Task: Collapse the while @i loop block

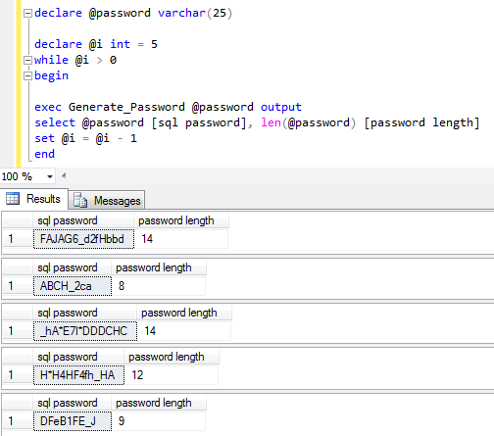Action: point(28,60)
